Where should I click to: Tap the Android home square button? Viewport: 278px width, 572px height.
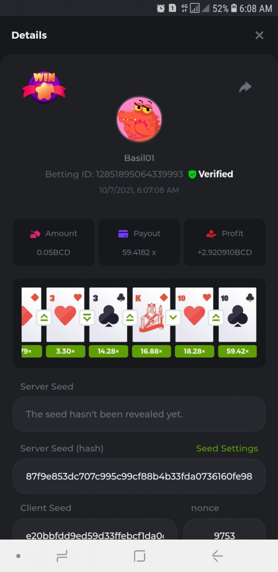tap(139, 556)
